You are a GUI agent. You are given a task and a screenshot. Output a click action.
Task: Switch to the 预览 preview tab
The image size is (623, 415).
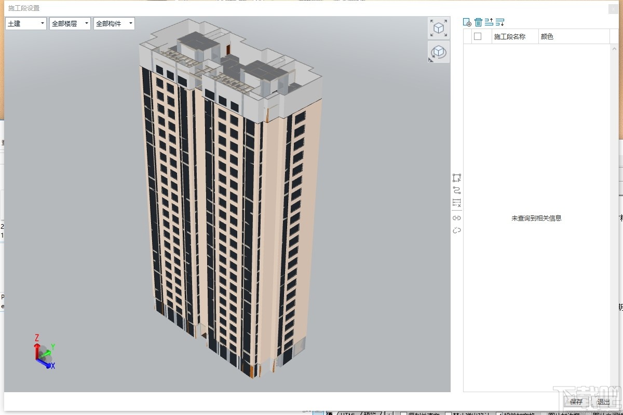(x=370, y=413)
